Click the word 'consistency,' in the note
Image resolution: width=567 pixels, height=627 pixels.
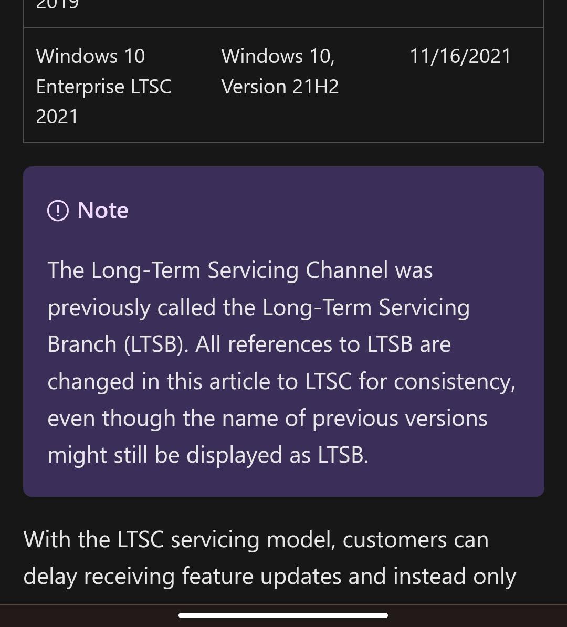tap(455, 381)
